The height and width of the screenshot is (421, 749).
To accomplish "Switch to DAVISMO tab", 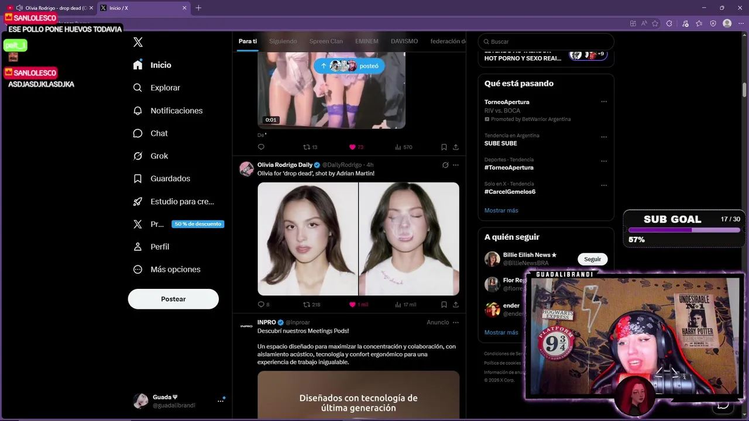I will 404,42.
